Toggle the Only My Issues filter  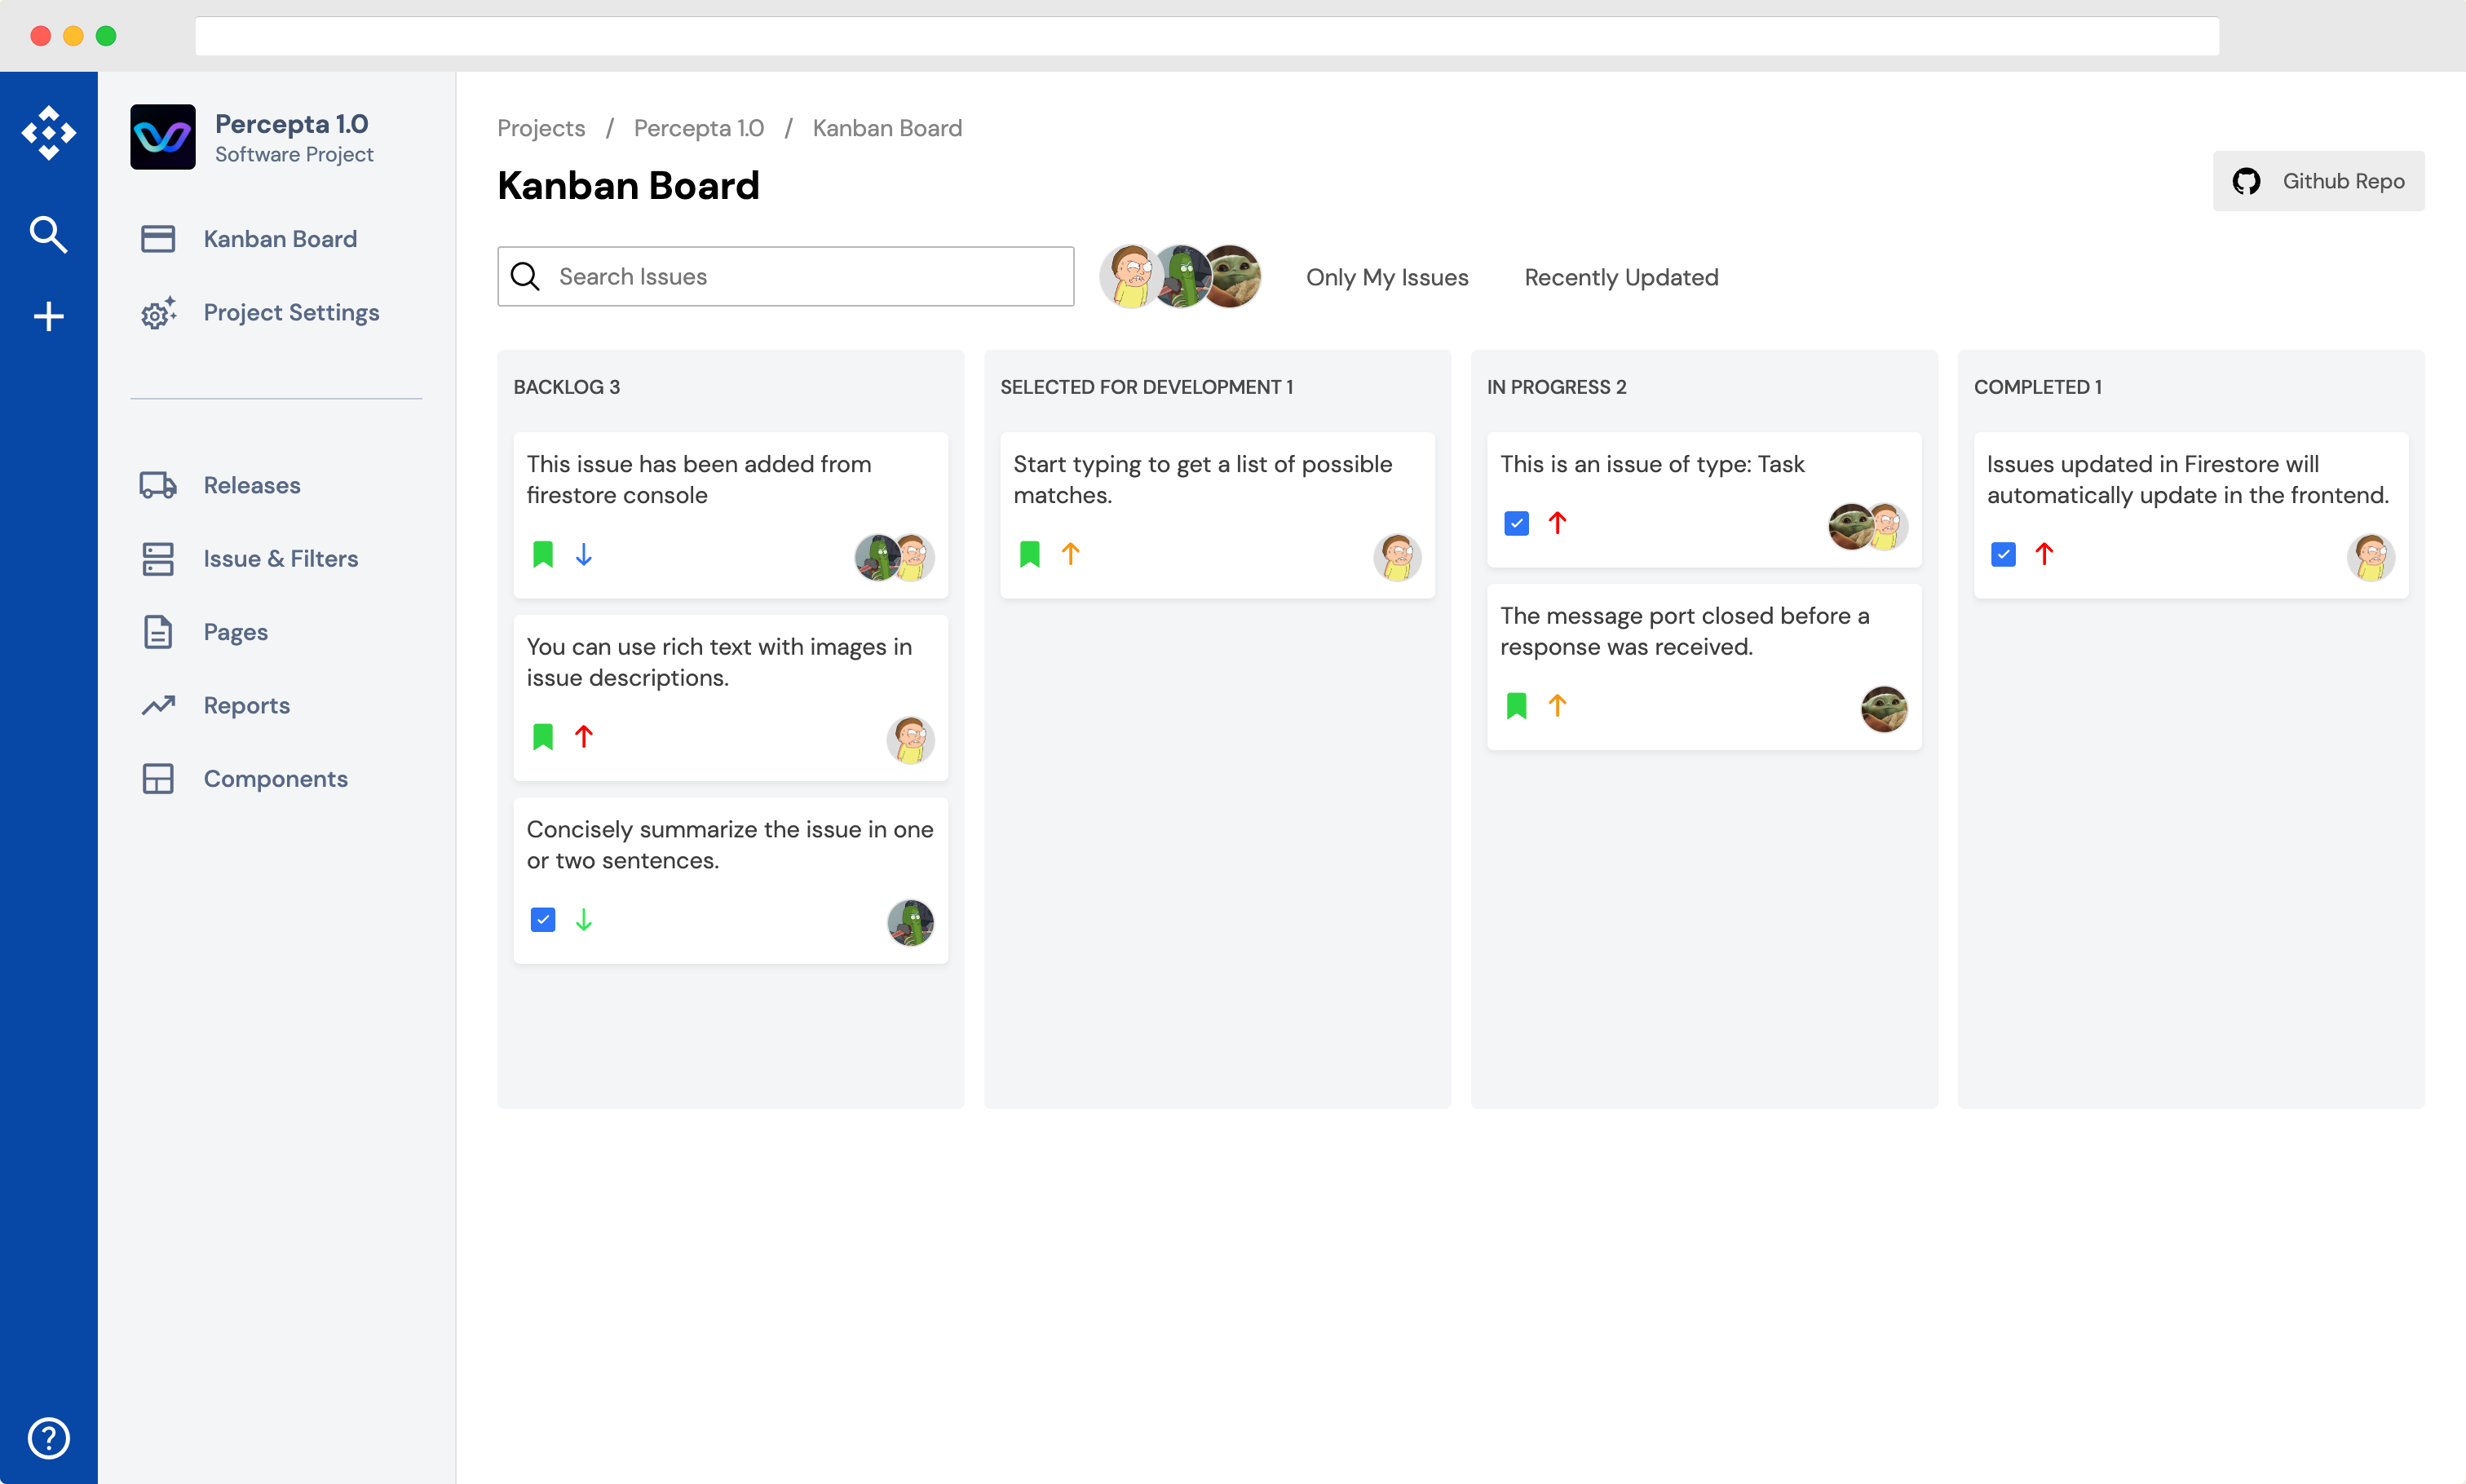click(x=1386, y=277)
